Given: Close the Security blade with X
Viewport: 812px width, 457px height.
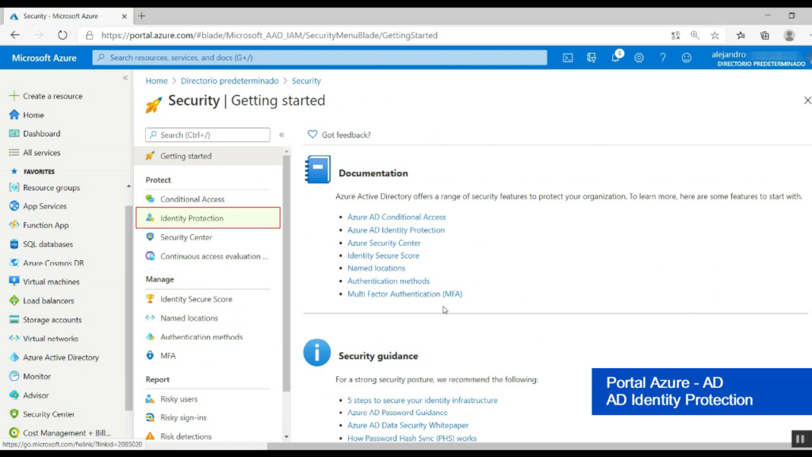Looking at the screenshot, I should click(x=806, y=100).
